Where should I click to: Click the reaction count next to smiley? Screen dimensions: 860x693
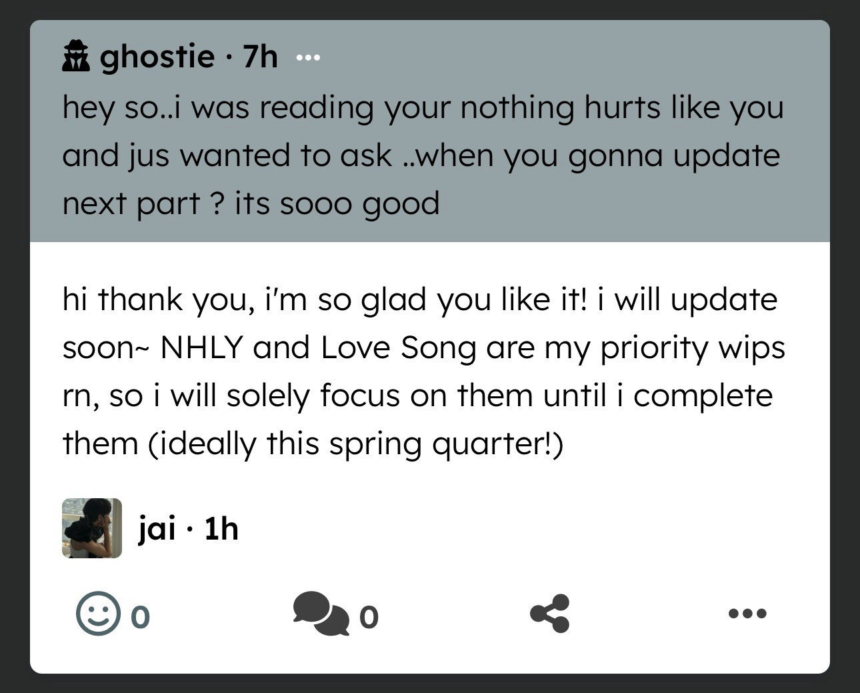140,617
